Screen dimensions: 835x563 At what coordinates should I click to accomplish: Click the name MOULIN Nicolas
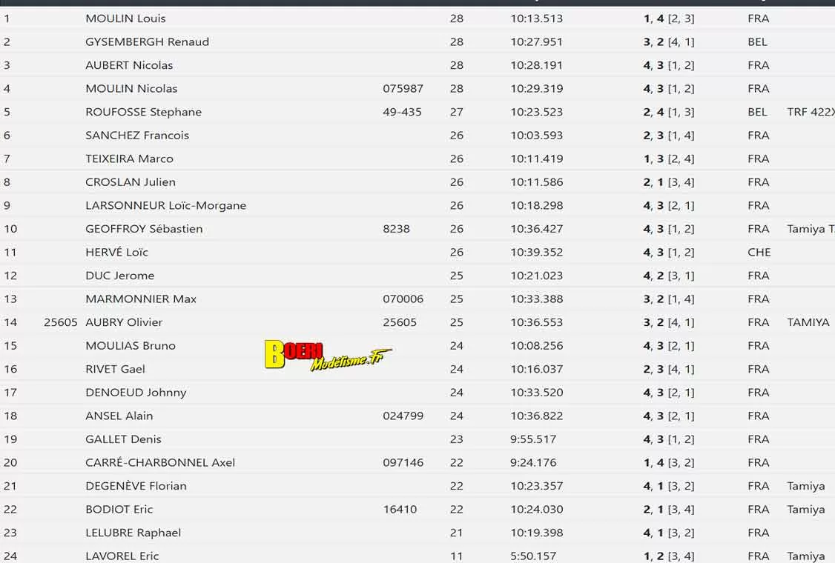(131, 89)
